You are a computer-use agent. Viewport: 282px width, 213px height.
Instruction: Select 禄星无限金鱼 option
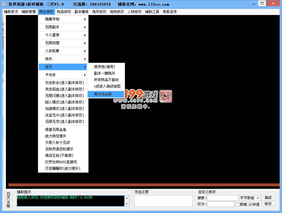[x=63, y=129]
